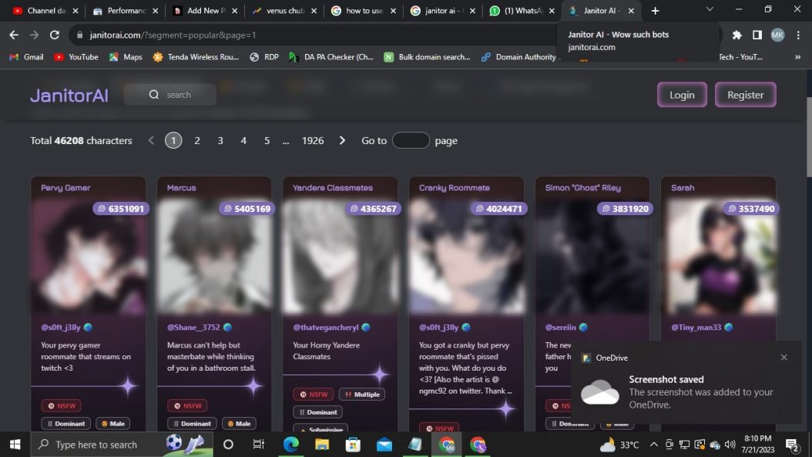Launch Microsoft Edge from the taskbar
This screenshot has width=812, height=457.
291,445
